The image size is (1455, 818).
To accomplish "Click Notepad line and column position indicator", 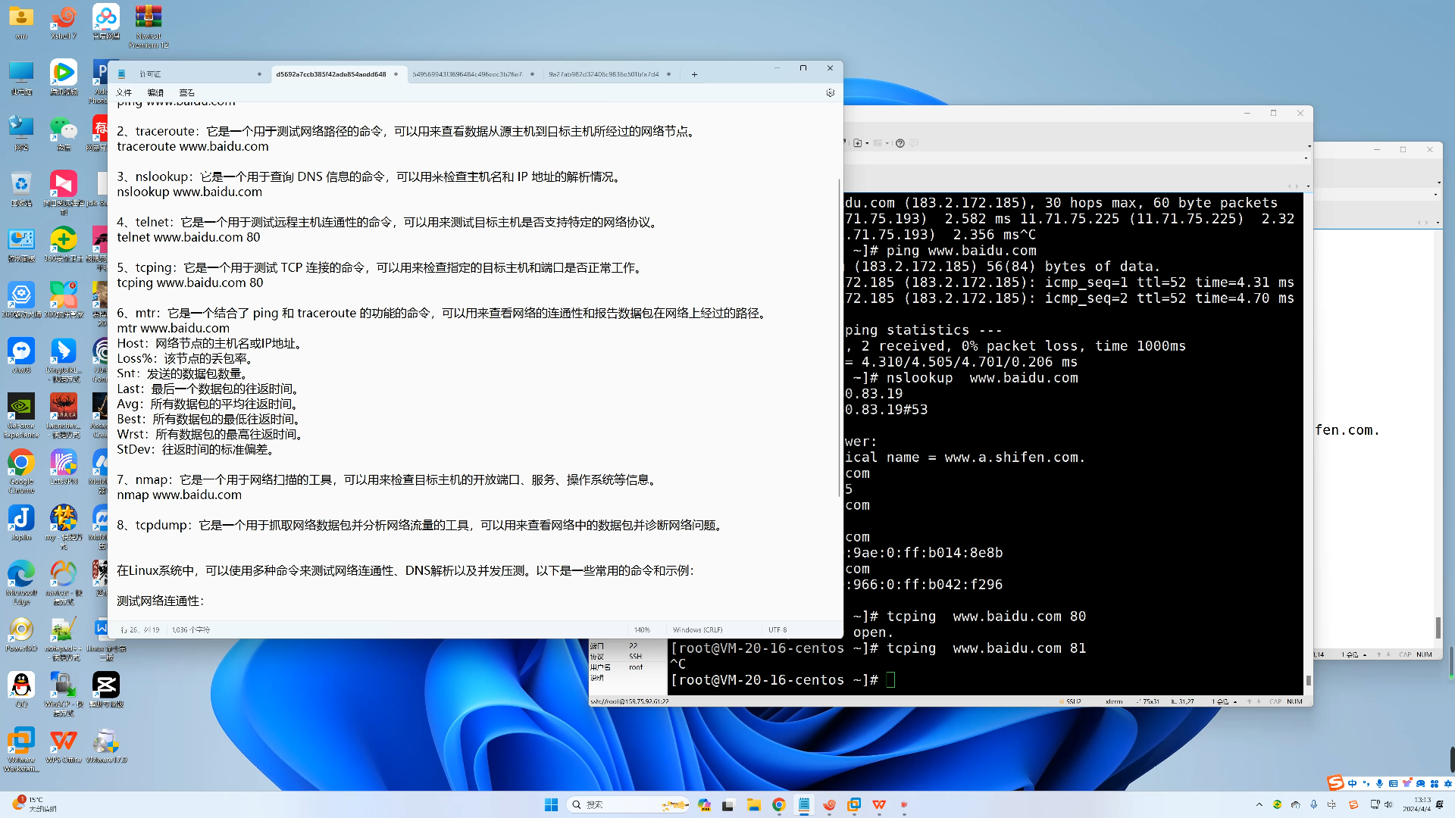I will 140,629.
